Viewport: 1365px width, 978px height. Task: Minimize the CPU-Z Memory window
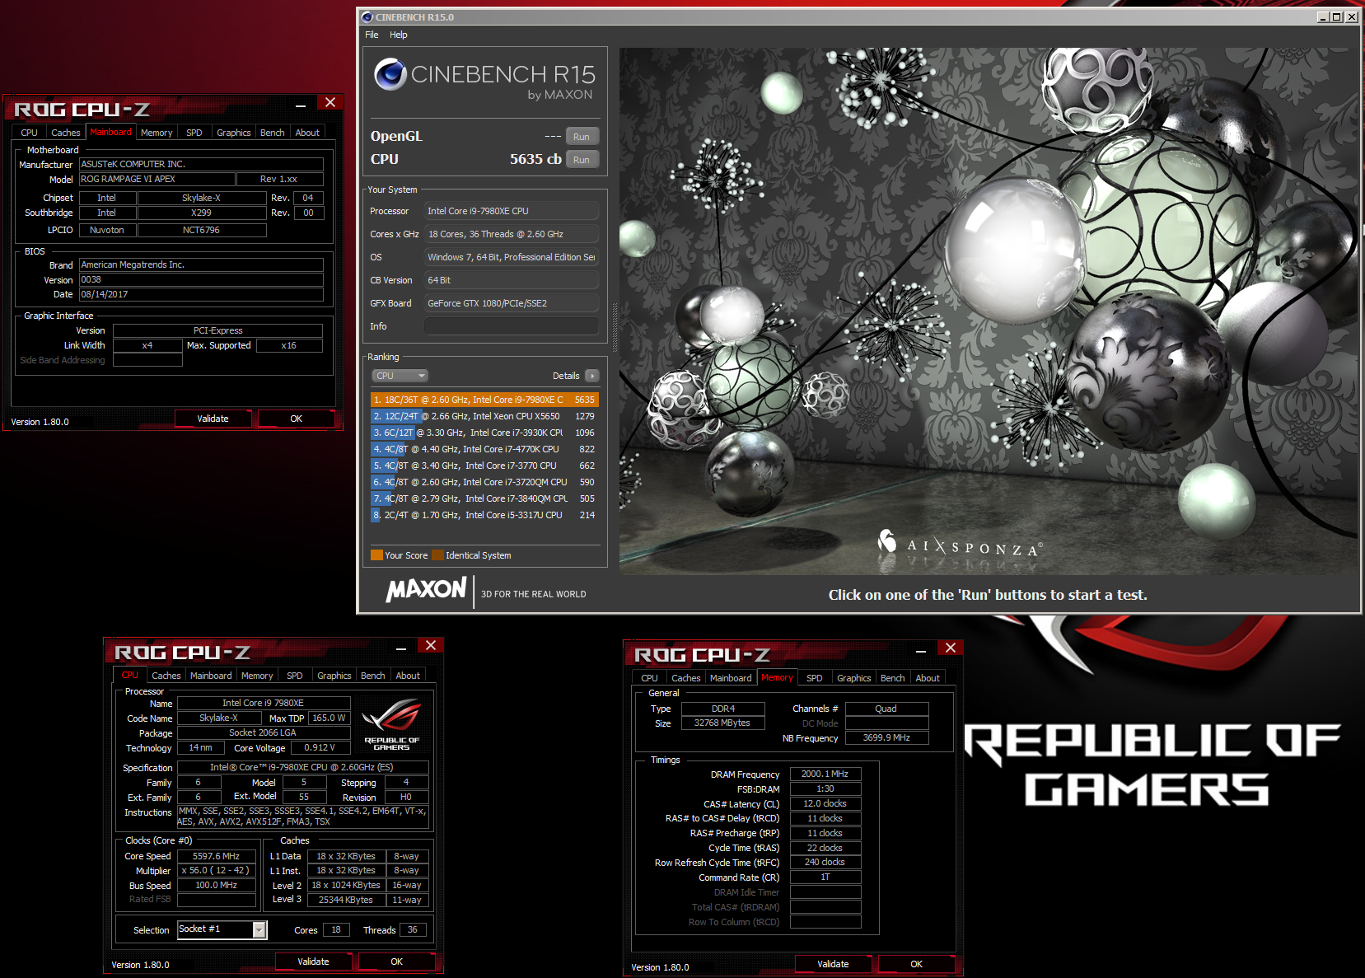921,650
